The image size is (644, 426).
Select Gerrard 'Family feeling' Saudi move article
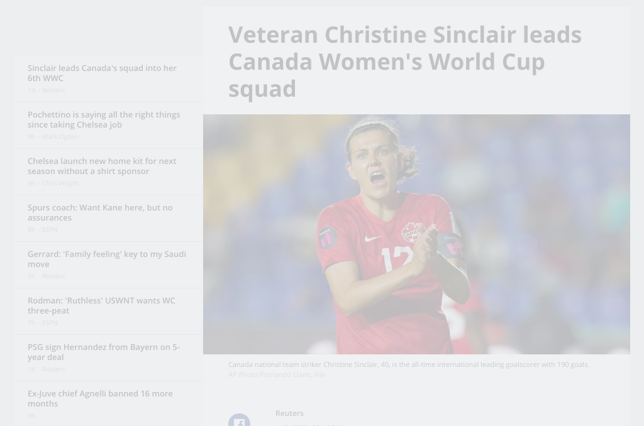pyautogui.click(x=107, y=259)
